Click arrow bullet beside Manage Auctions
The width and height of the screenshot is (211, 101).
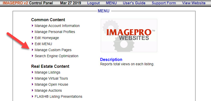pos(32,90)
